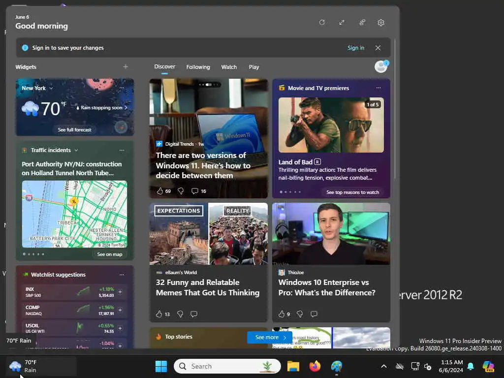Screen dimensions: 504x378
Task: Open the Windows Start menu
Action: pyautogui.click(x=161, y=366)
